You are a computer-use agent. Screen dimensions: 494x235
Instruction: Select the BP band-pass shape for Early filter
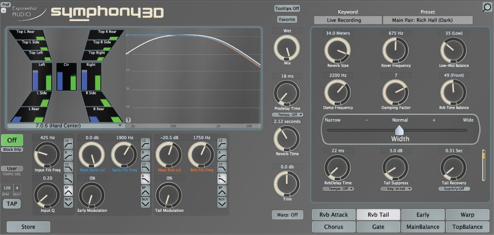point(145,190)
